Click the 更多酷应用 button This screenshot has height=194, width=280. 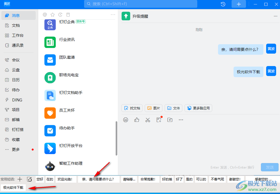[198, 108]
